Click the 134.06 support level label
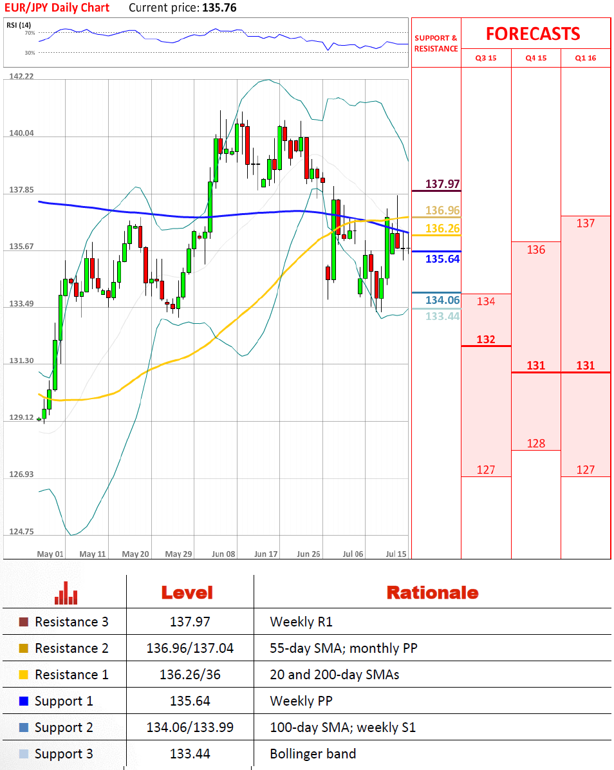This screenshot has width=614, height=770. [442, 300]
